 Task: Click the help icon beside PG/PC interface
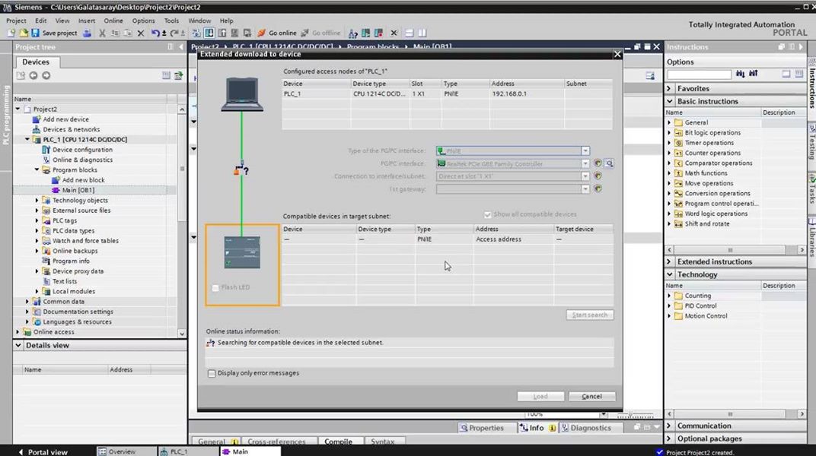(598, 163)
